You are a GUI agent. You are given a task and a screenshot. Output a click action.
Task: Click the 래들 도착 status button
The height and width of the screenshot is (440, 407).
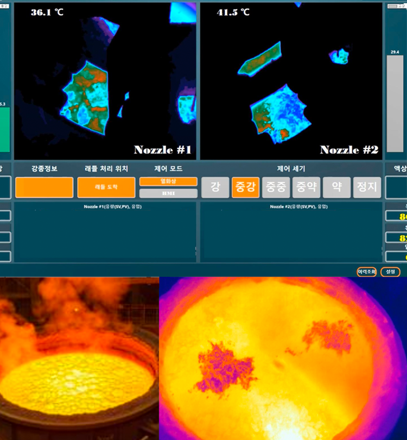coord(106,187)
